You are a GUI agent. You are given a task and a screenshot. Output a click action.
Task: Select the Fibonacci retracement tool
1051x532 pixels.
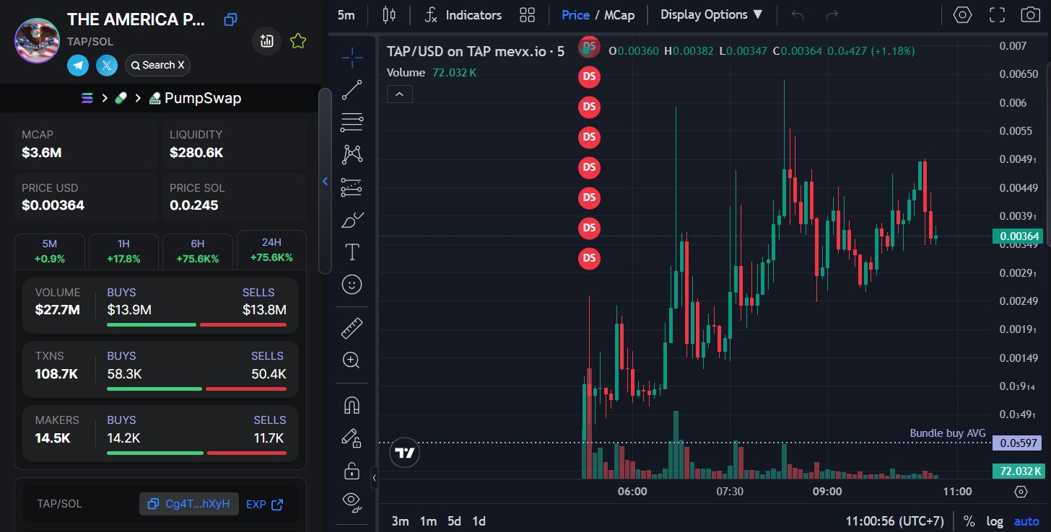[x=352, y=123]
